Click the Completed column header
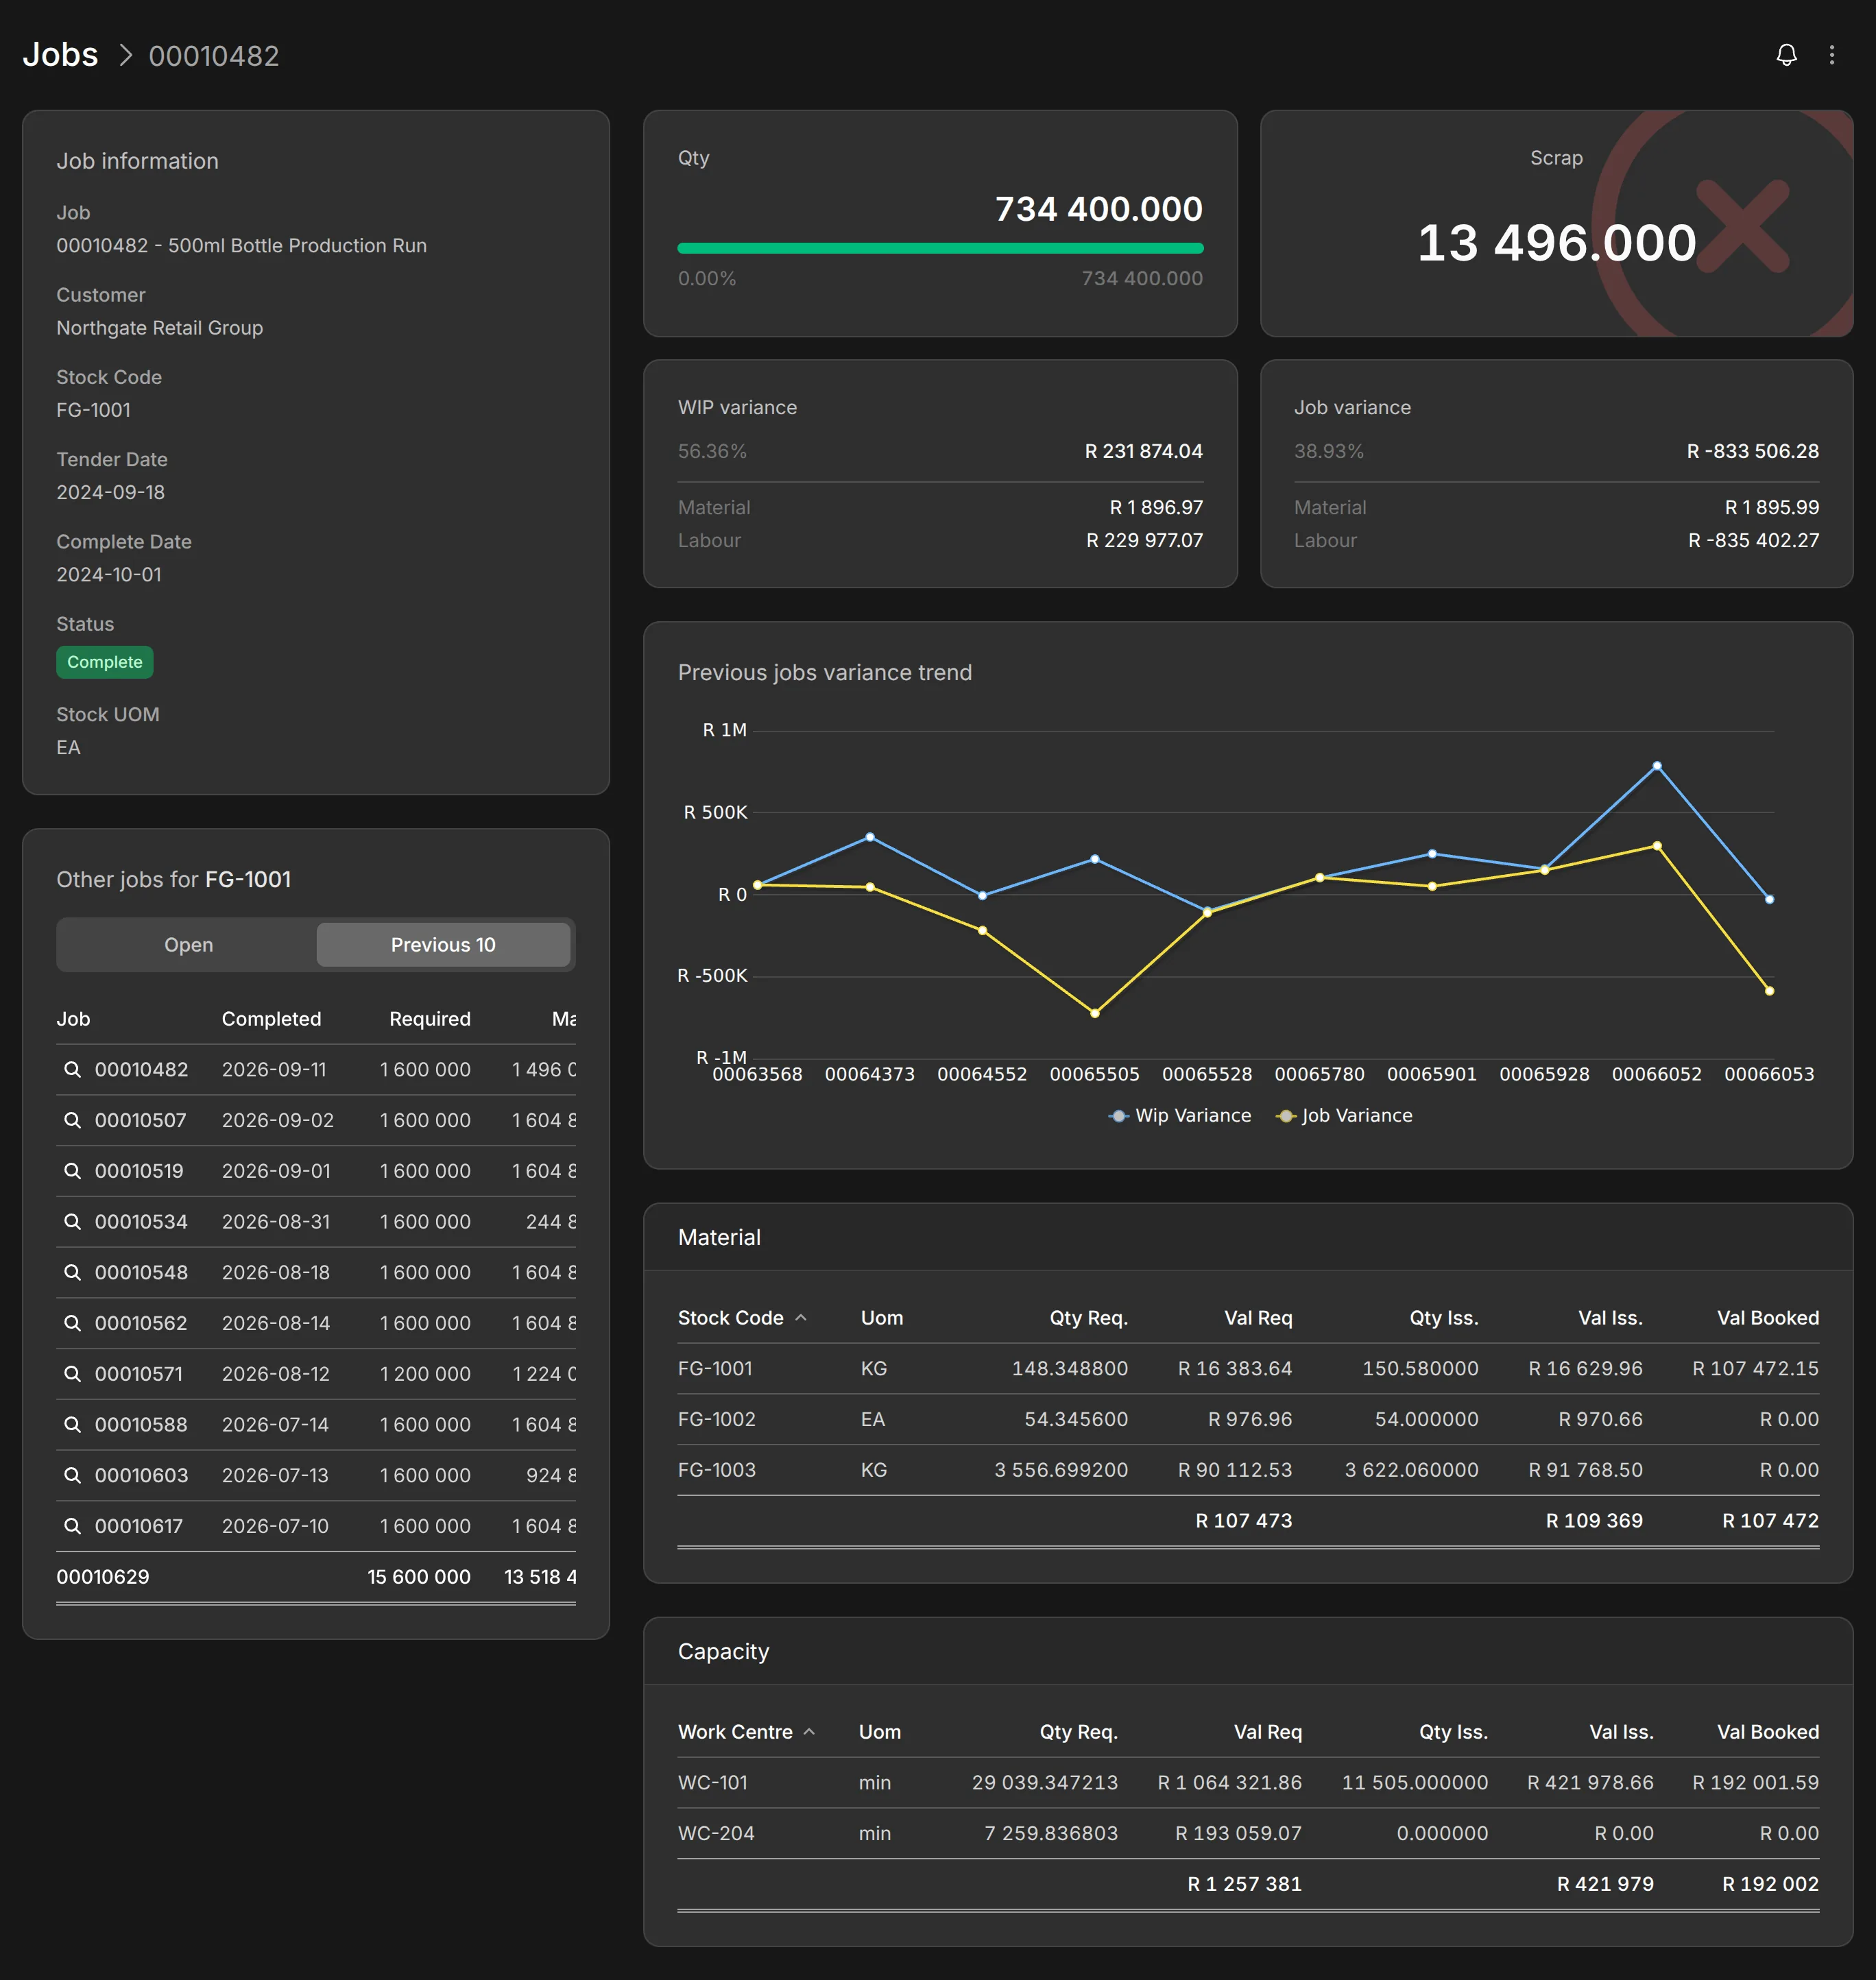 [x=271, y=1019]
